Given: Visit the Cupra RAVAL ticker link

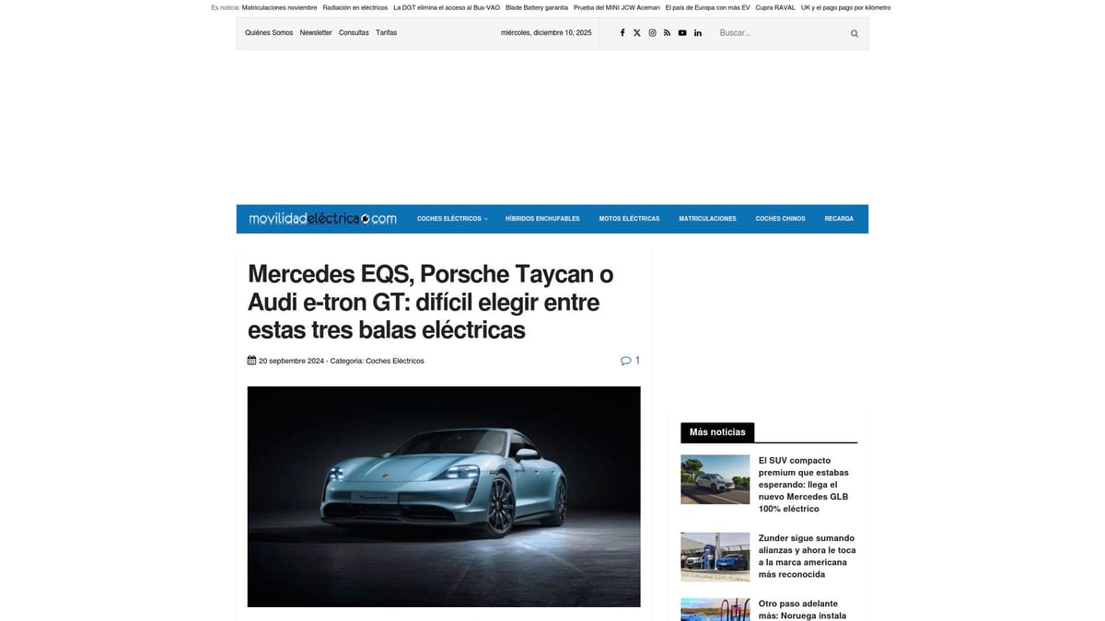Looking at the screenshot, I should pyautogui.click(x=773, y=6).
